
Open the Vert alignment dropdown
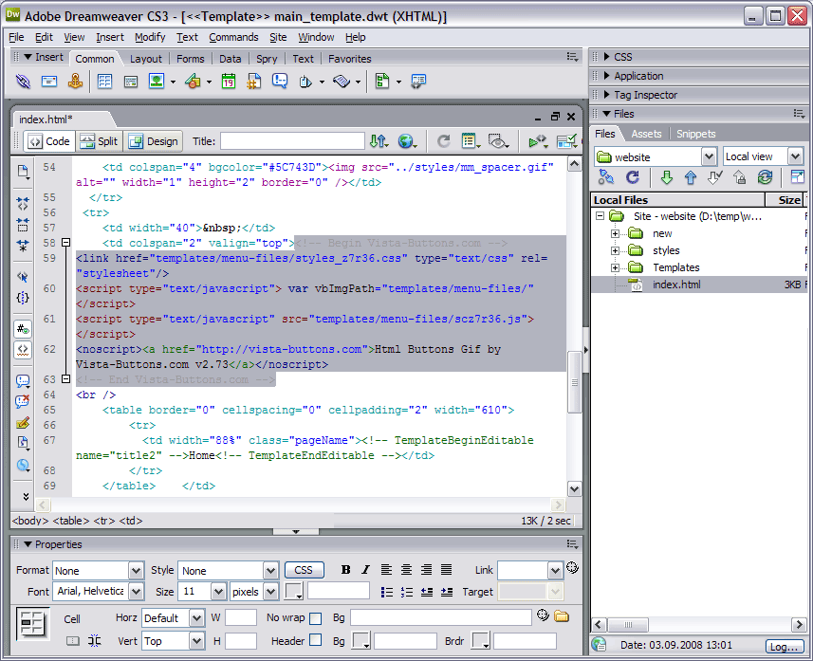196,641
